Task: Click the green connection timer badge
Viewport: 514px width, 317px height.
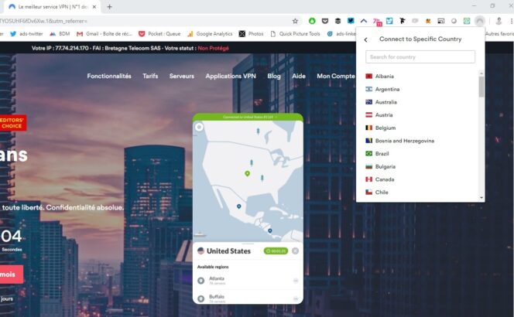Action: [276, 251]
